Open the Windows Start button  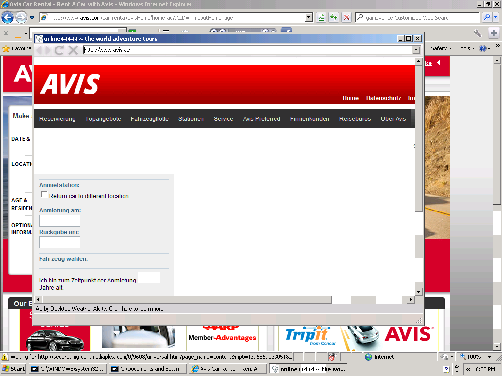click(13, 369)
